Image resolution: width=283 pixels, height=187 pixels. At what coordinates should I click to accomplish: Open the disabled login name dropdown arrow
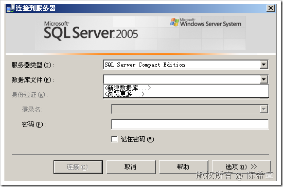263,109
